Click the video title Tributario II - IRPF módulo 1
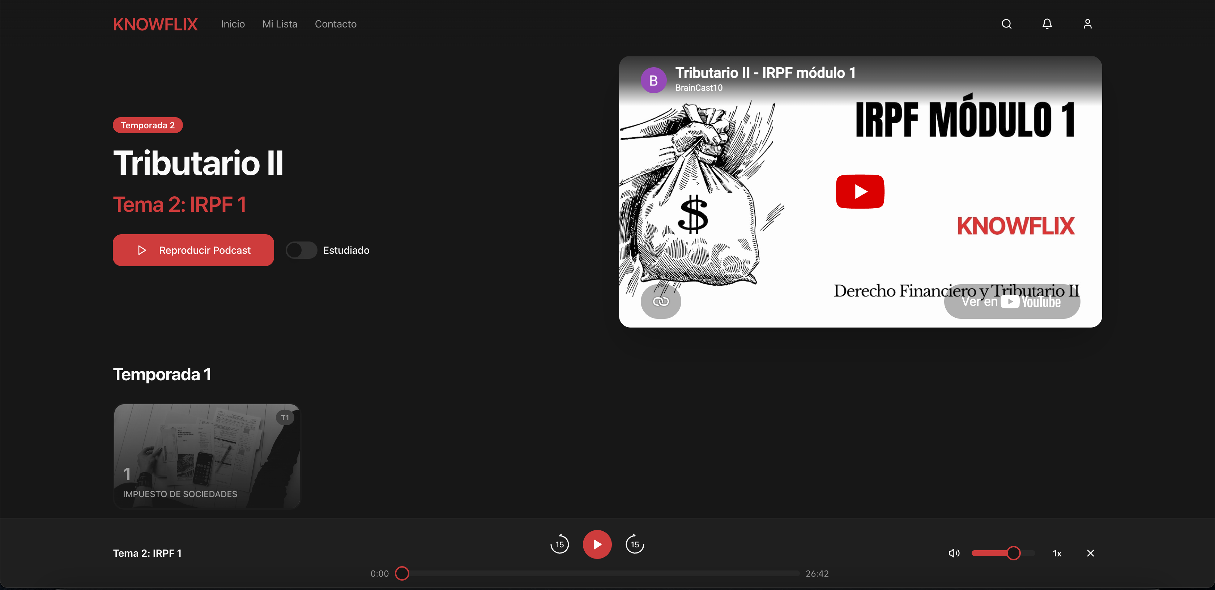 pos(765,73)
